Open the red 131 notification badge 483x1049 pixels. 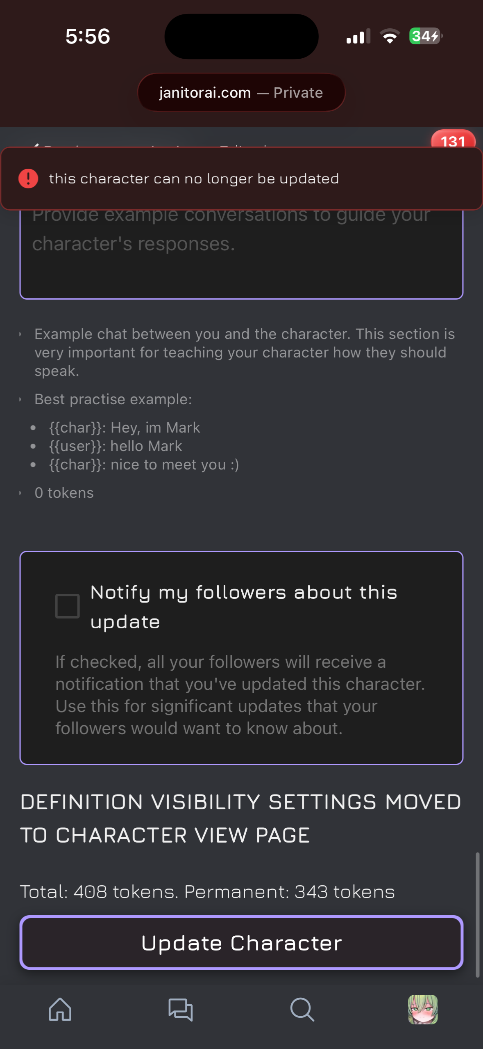tap(453, 140)
